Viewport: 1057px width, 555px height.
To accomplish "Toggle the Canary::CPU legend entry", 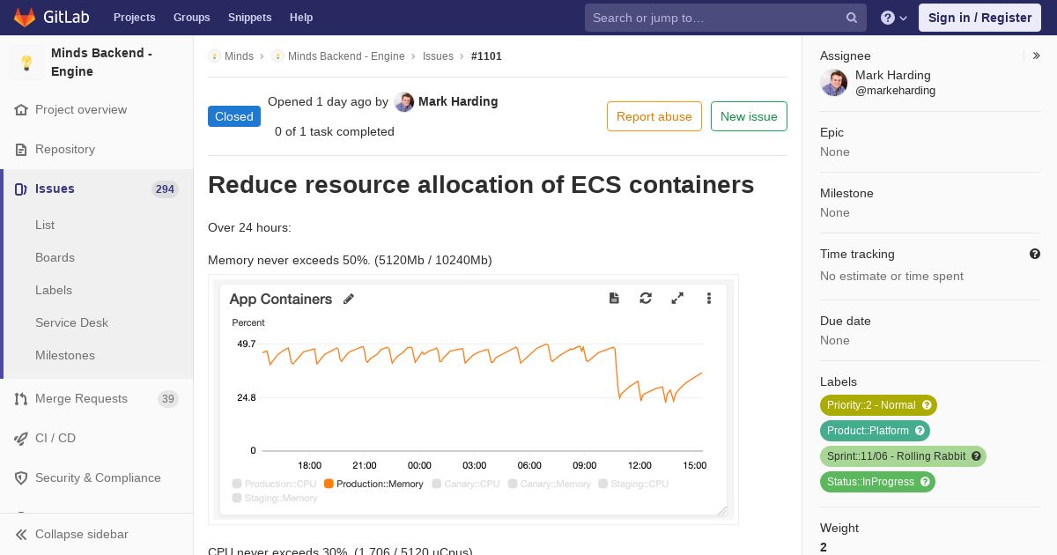I will (466, 484).
